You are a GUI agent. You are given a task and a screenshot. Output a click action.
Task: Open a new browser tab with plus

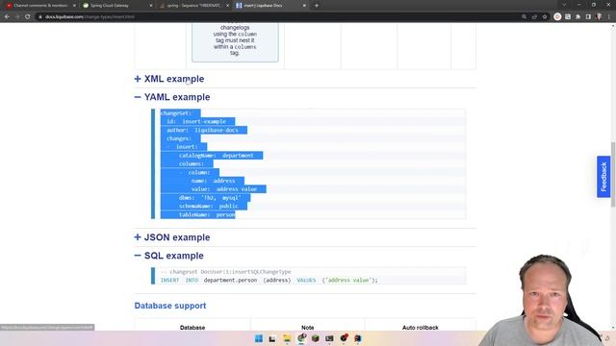tap(317, 6)
